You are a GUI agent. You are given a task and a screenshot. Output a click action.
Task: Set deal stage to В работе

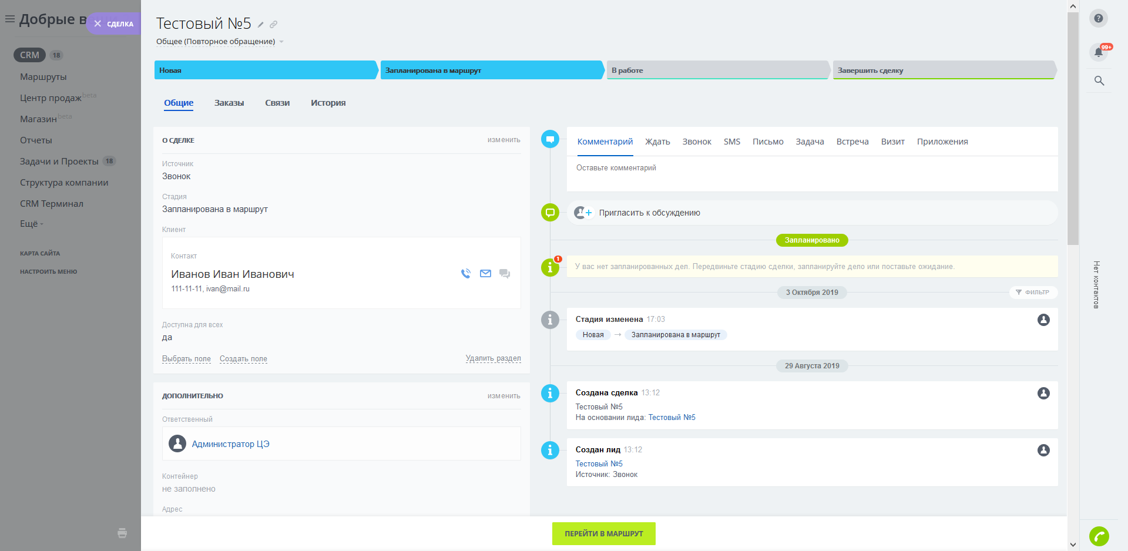coord(717,70)
